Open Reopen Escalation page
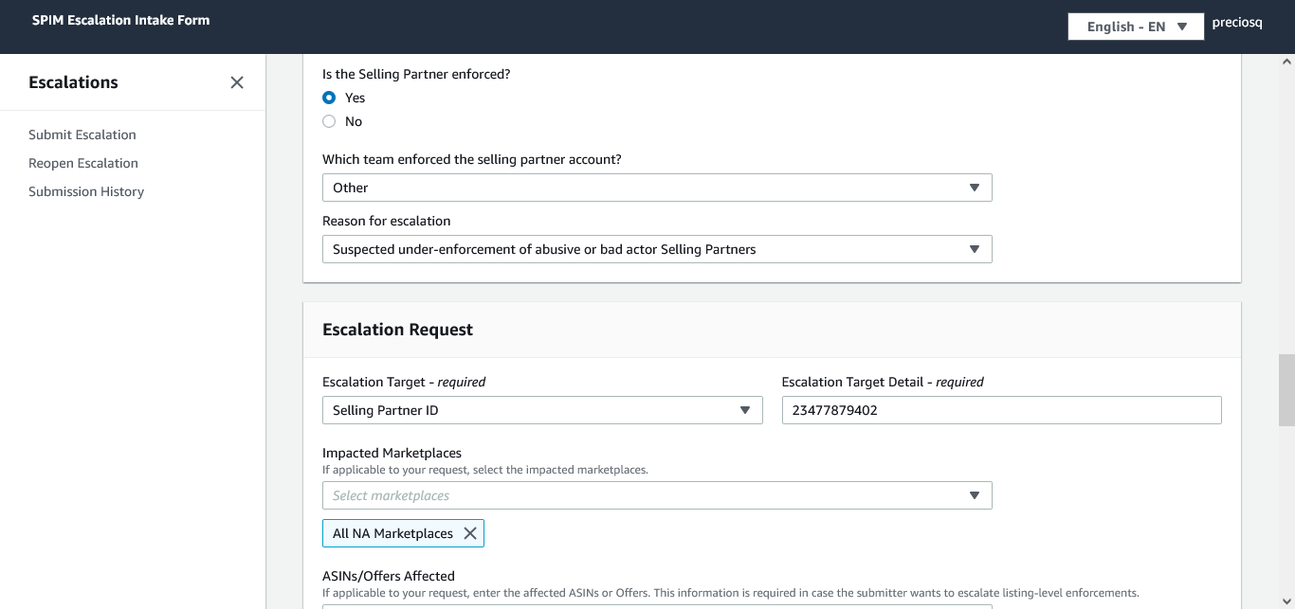Viewport: 1295px width, 609px height. 83,163
